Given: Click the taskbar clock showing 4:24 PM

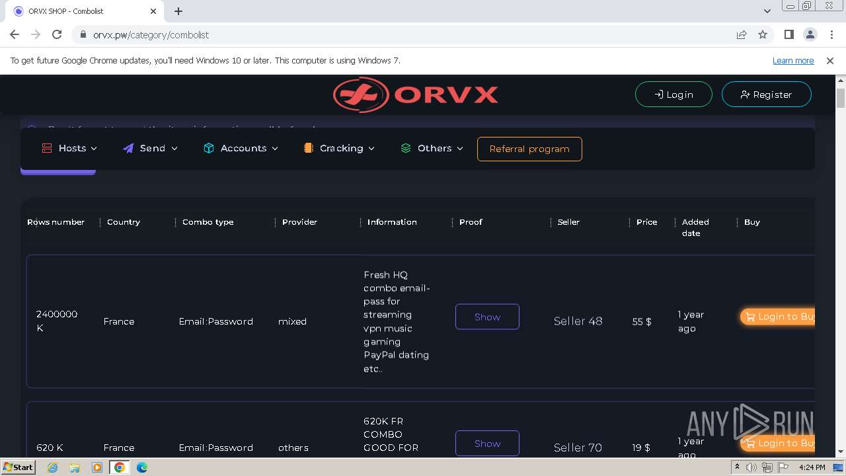Looking at the screenshot, I should point(812,467).
